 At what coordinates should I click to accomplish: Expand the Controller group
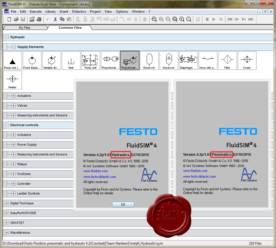point(14,184)
